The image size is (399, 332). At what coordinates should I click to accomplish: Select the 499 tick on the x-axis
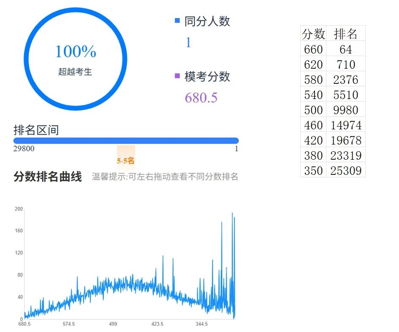click(113, 324)
